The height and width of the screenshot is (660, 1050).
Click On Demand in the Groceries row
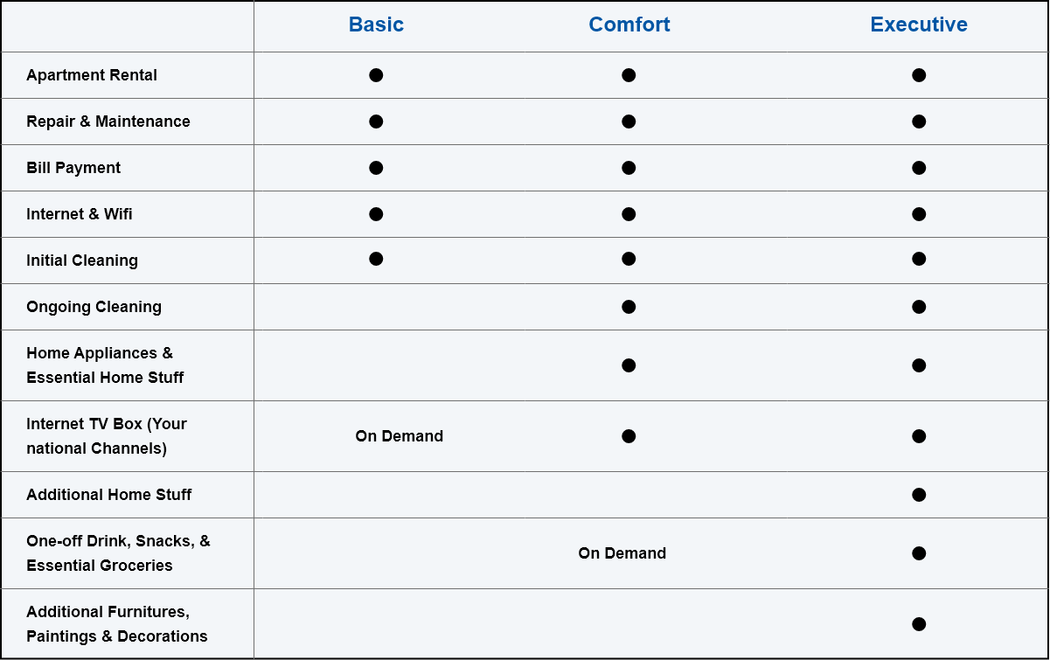click(622, 553)
